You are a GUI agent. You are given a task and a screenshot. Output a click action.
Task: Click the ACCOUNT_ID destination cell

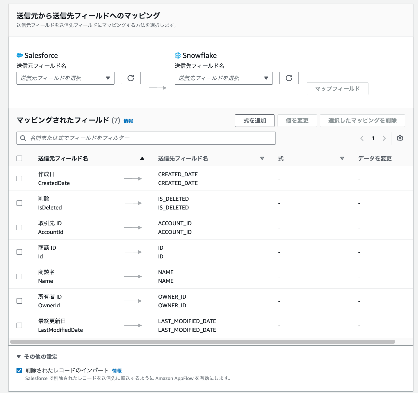coord(175,227)
